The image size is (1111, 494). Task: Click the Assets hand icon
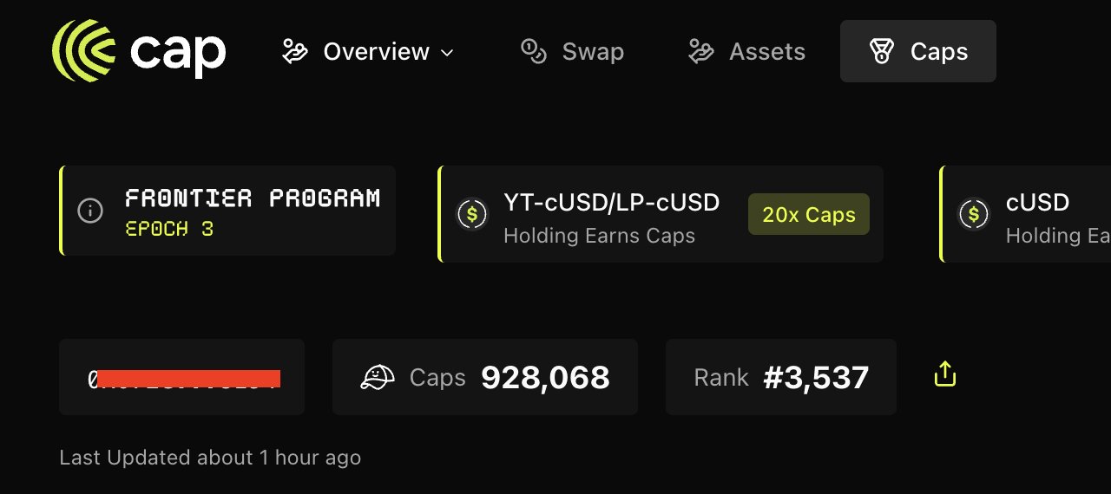click(x=701, y=52)
